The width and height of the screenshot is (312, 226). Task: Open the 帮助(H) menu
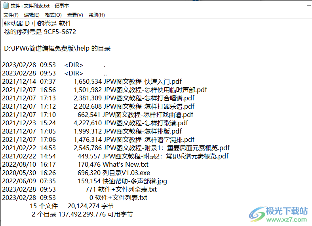pyautogui.click(x=97, y=15)
